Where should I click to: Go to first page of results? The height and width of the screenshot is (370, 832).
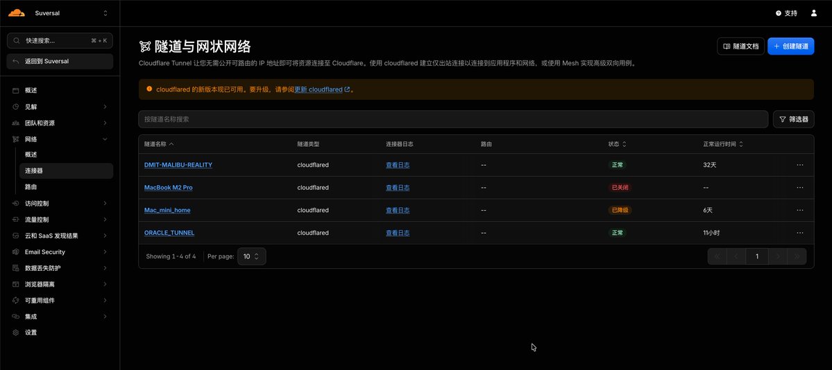(x=717, y=256)
